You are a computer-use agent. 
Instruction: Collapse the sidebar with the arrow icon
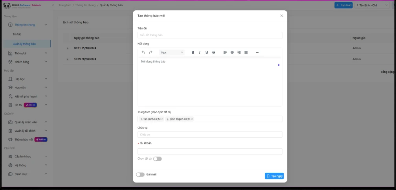tap(53, 5)
